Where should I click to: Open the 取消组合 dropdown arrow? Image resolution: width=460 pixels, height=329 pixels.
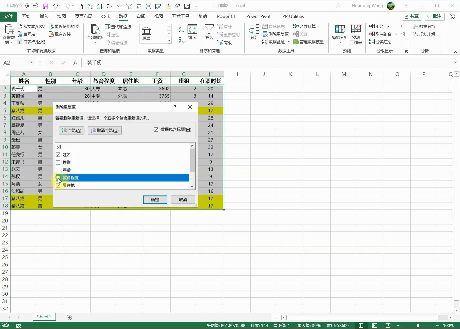point(396,34)
